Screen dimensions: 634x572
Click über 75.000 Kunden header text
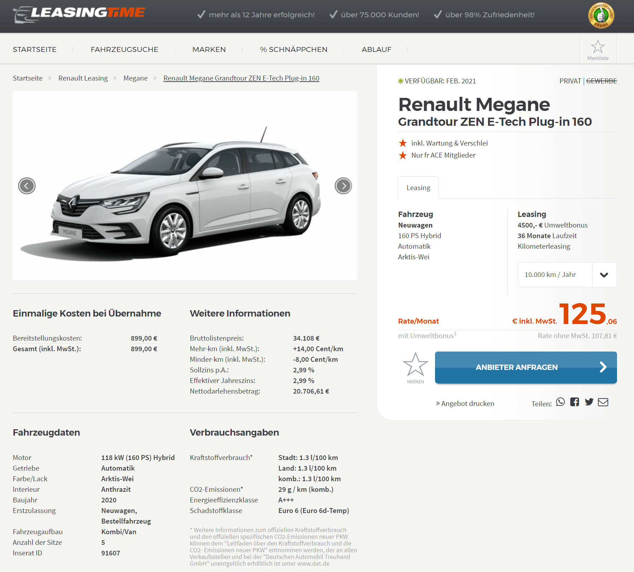(x=380, y=15)
